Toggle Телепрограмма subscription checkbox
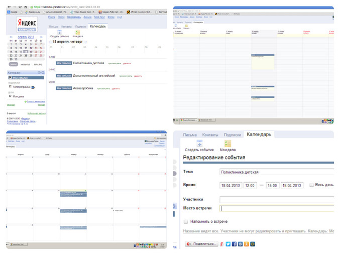The height and width of the screenshot is (255, 340). (10, 87)
